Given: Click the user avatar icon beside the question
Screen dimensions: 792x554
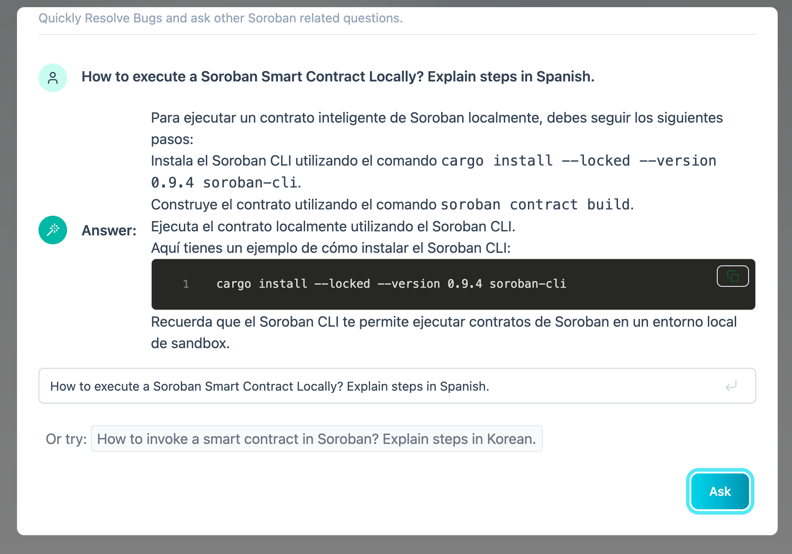Looking at the screenshot, I should [53, 78].
